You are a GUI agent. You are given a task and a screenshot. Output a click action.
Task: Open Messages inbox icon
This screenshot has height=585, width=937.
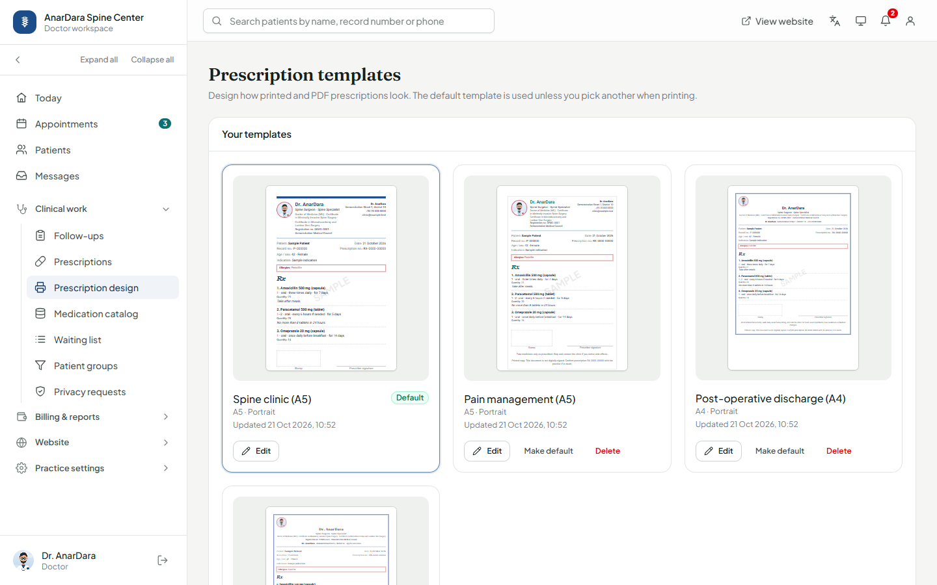(x=21, y=176)
